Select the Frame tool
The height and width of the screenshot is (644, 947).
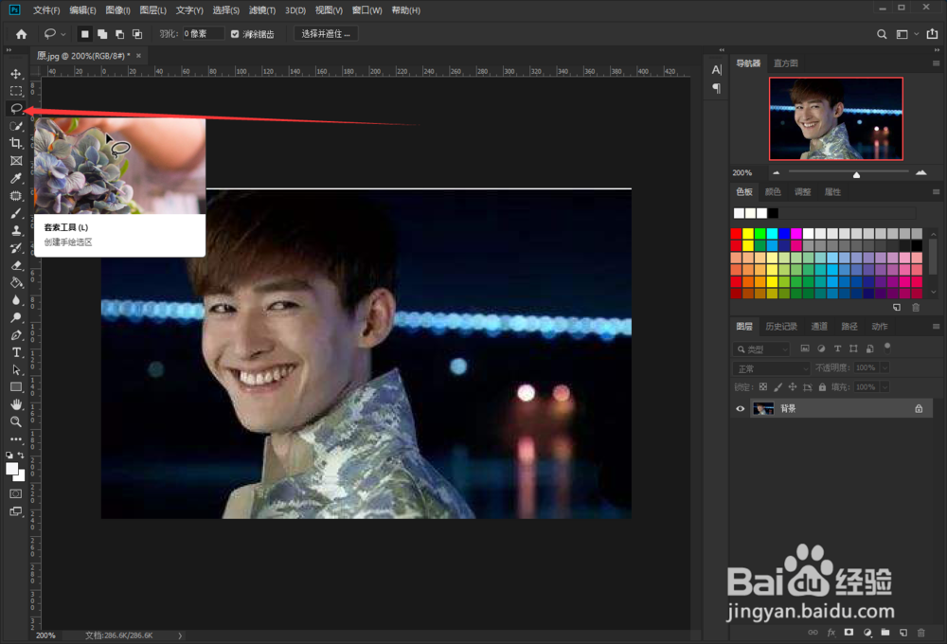click(16, 161)
